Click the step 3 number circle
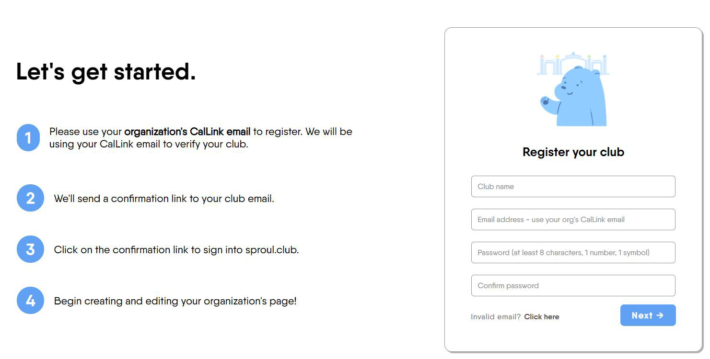Screen dimensions: 710x359 (30, 249)
